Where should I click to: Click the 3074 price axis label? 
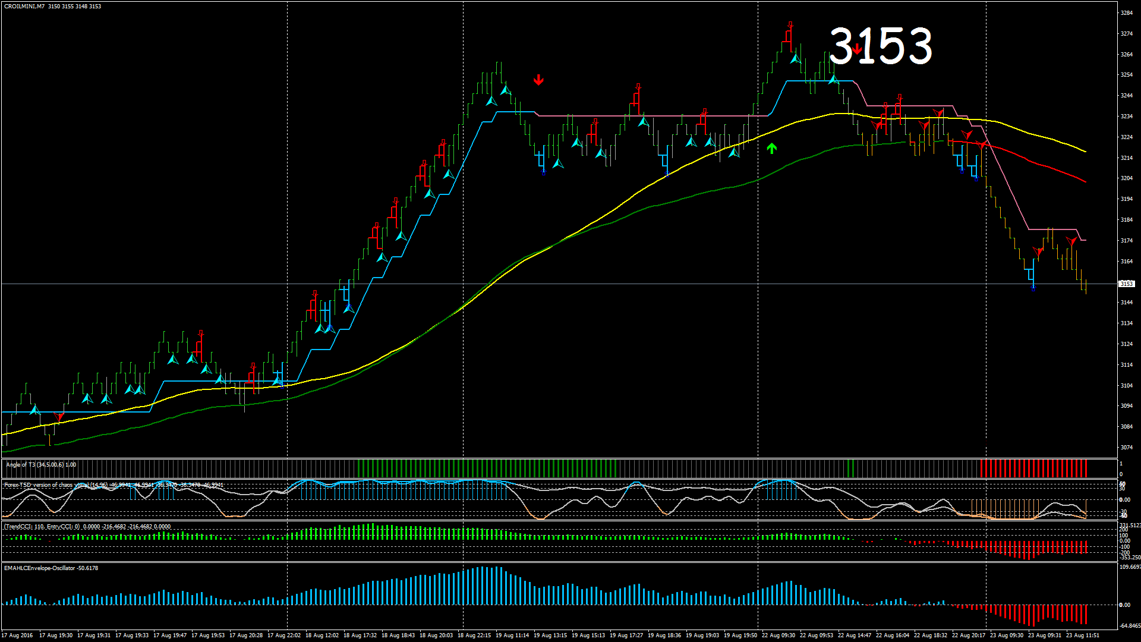[x=1126, y=448]
